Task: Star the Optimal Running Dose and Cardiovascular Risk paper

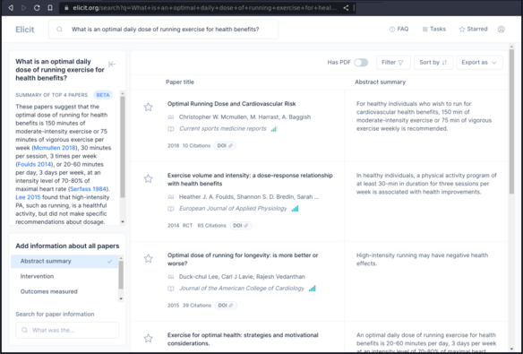Action: tap(148, 108)
